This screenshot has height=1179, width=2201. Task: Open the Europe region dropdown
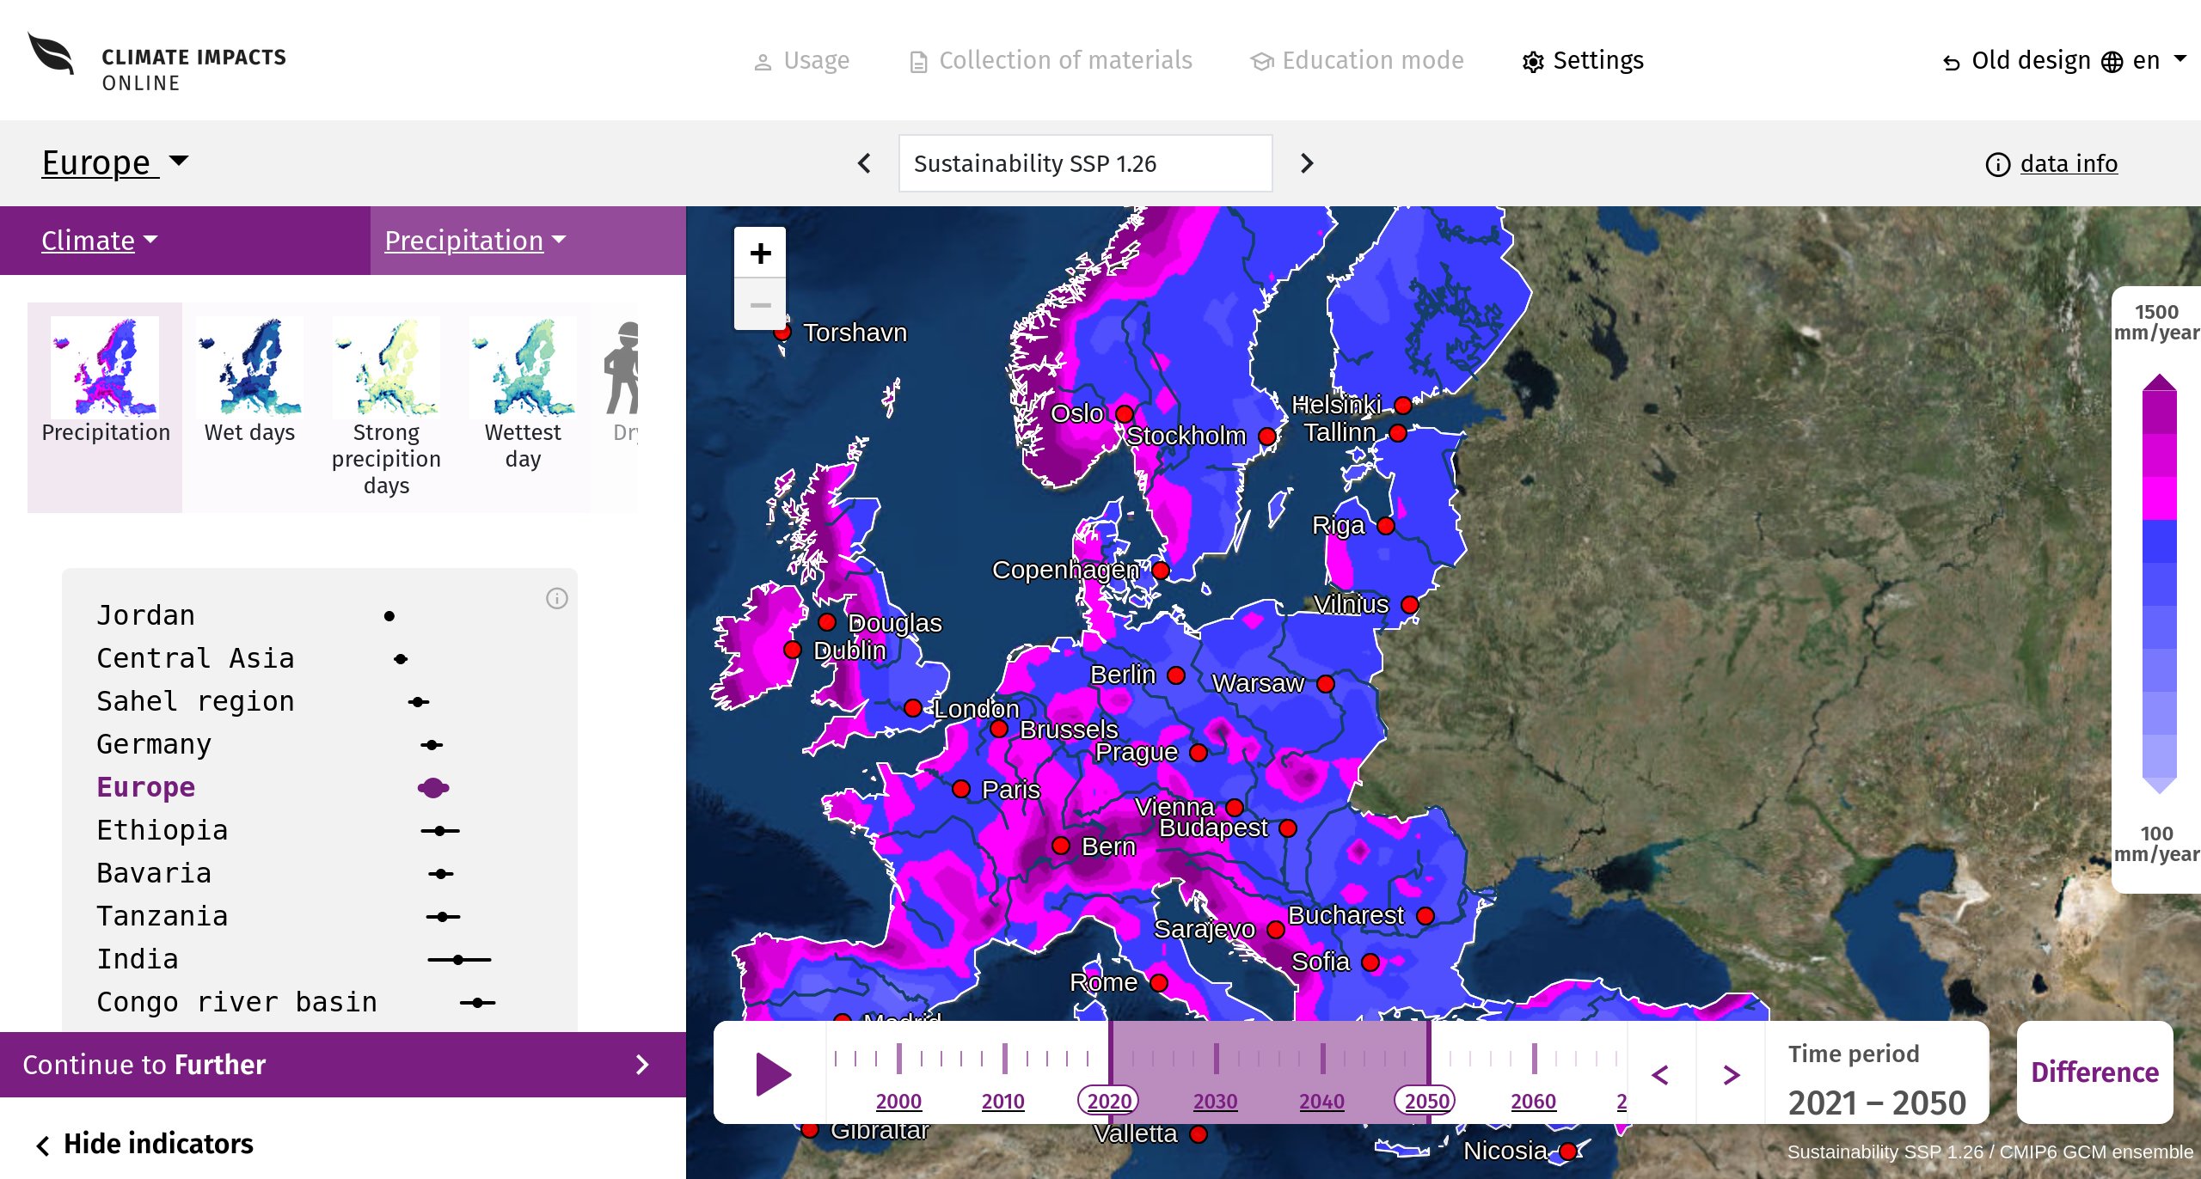pos(115,162)
